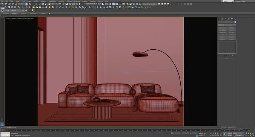The height and width of the screenshot is (137, 255).
Task: Toggle the Snaps Toggle button
Action: [70, 4]
